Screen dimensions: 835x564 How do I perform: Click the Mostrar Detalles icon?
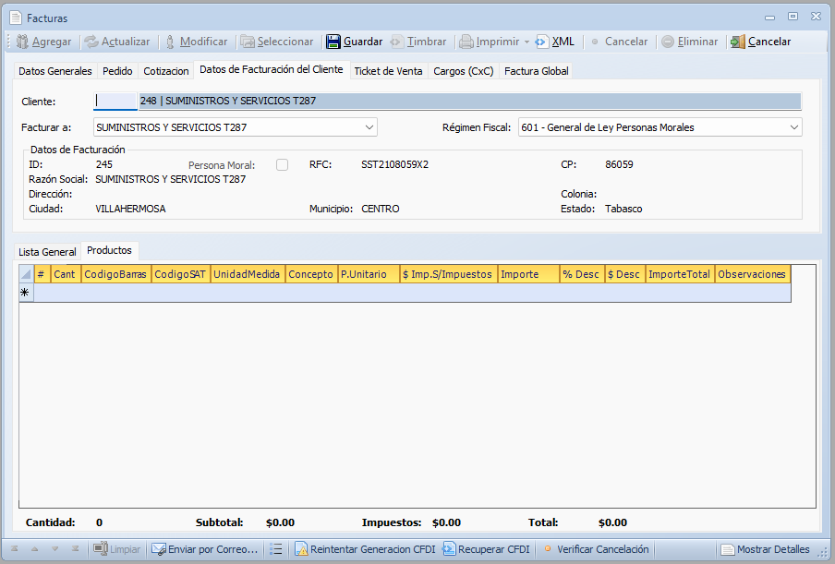click(728, 549)
